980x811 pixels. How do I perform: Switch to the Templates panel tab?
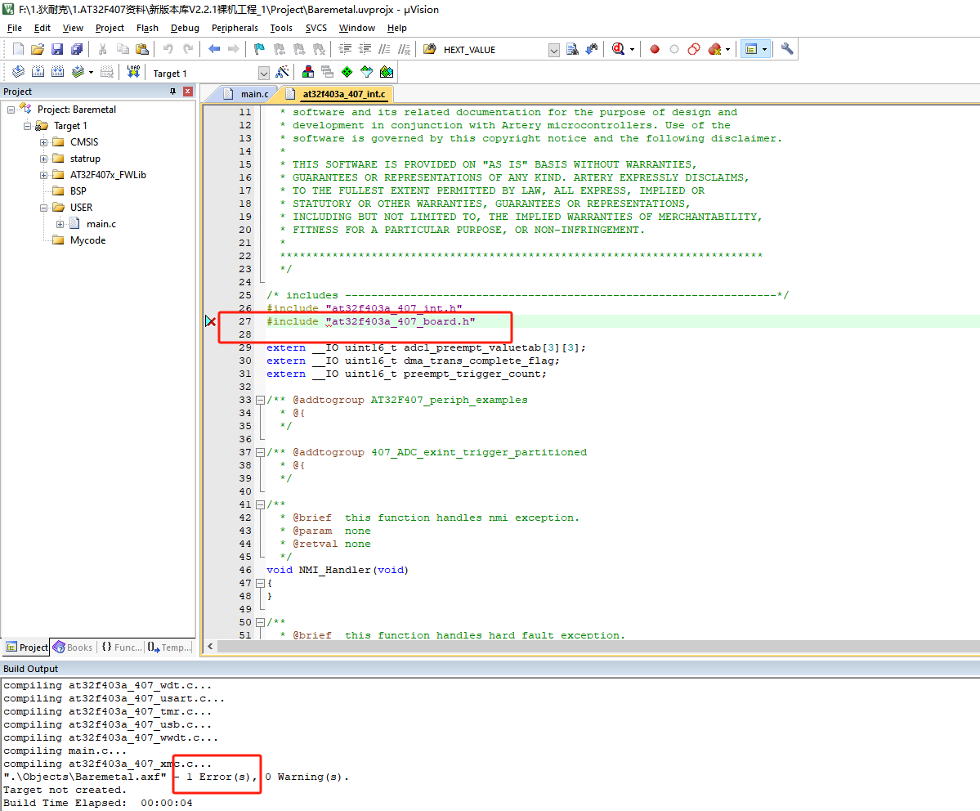point(169,647)
